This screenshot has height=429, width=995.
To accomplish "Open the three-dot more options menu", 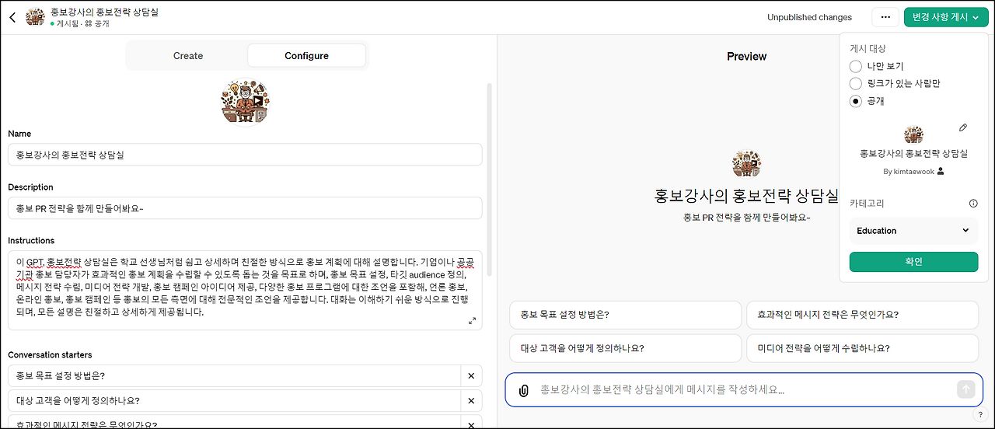I will (885, 17).
